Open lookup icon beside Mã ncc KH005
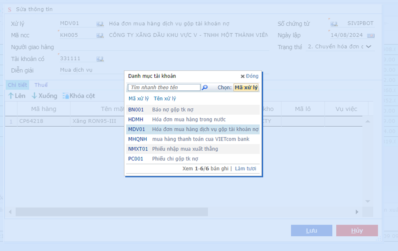This screenshot has height=251, width=398. [x=100, y=35]
